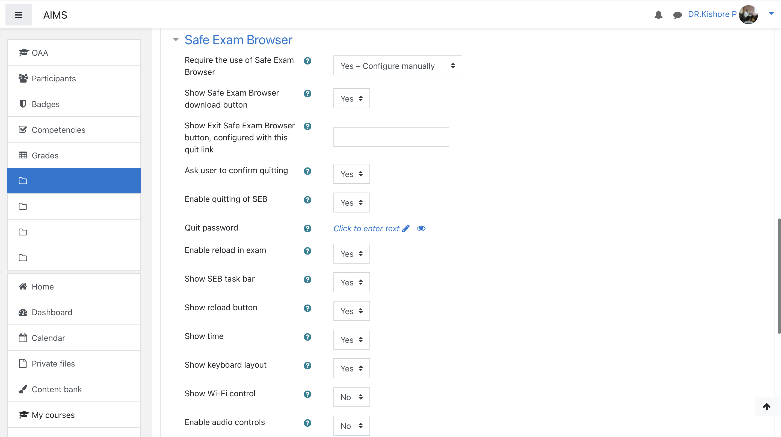
Task: Open help for Show SEB task bar
Action: point(307,280)
